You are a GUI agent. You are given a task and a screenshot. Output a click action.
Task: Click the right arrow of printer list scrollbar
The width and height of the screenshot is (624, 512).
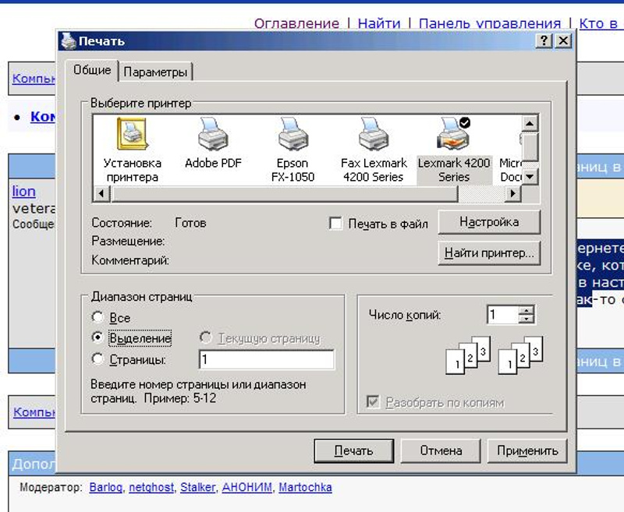513,193
